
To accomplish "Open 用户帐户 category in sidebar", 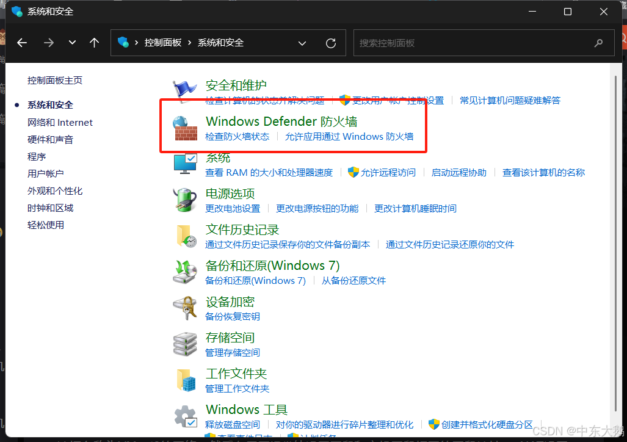I will point(46,173).
